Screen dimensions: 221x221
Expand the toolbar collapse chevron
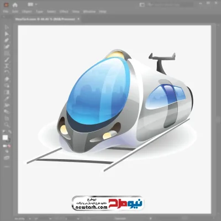[4, 17]
